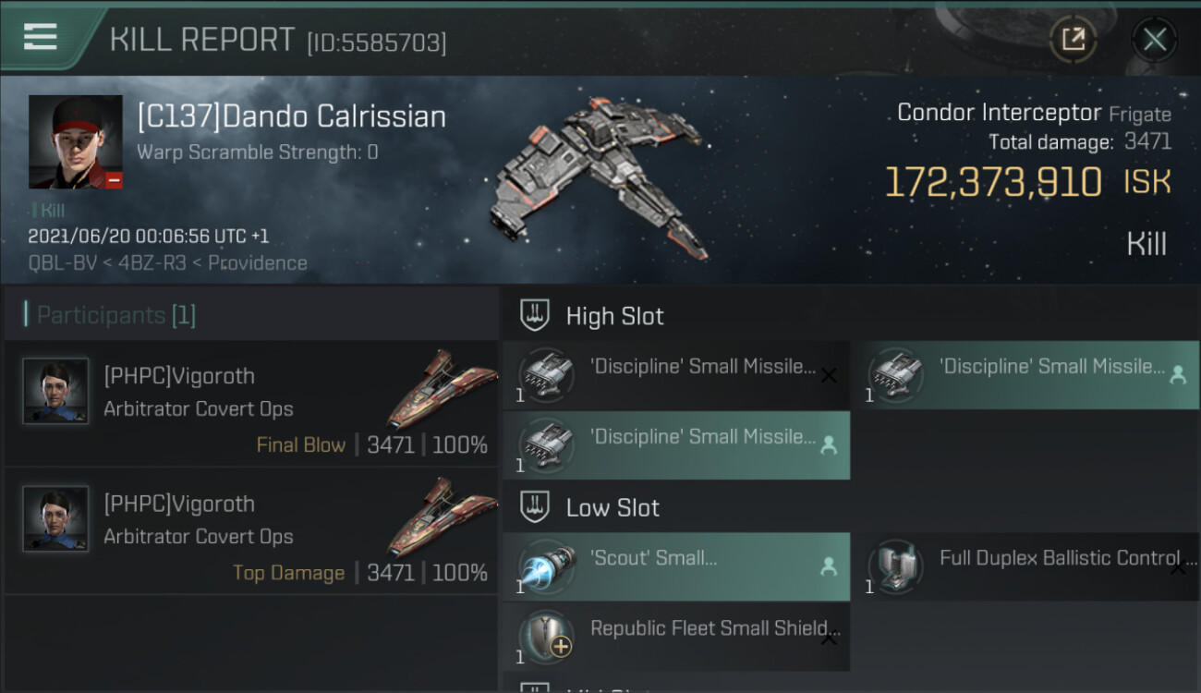Click the Providence region link
The width and height of the screenshot is (1201, 693).
(x=257, y=262)
